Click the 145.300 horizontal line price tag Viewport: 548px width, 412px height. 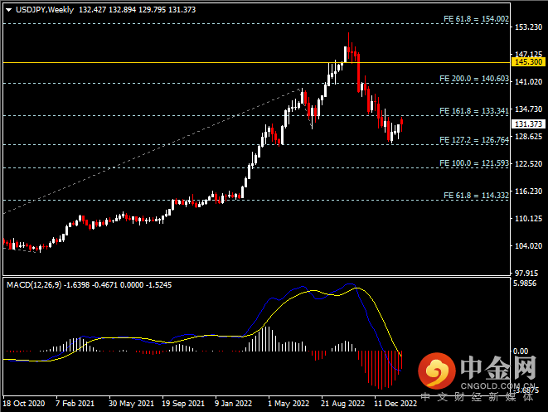tap(528, 62)
